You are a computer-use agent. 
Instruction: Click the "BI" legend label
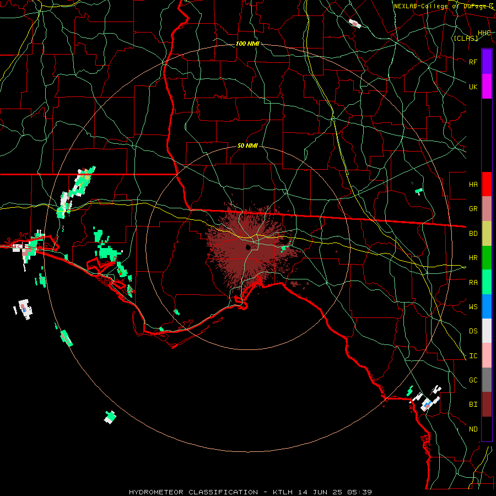[x=473, y=405]
